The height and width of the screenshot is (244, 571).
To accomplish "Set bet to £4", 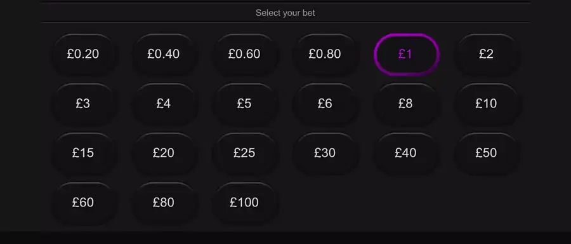I will pyautogui.click(x=164, y=104).
